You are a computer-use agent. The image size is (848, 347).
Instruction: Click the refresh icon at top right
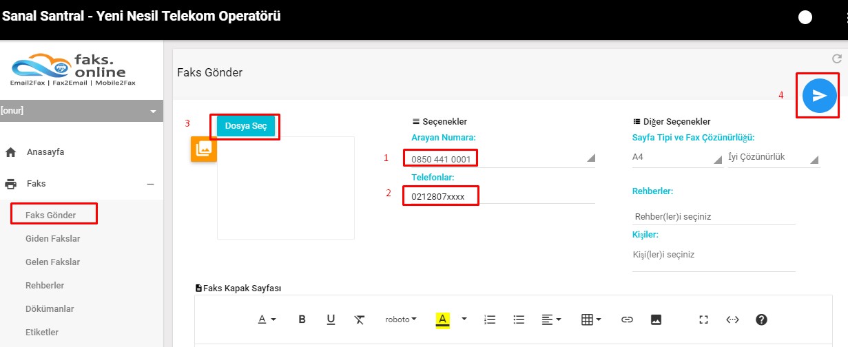point(837,59)
